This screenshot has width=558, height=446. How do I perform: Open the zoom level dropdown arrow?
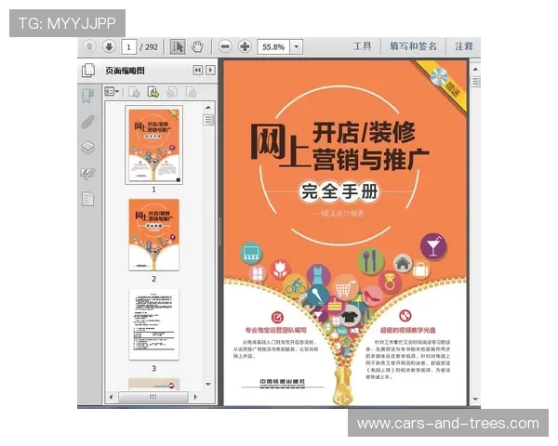click(296, 47)
